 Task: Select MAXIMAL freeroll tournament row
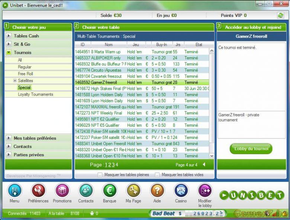tap(142, 107)
